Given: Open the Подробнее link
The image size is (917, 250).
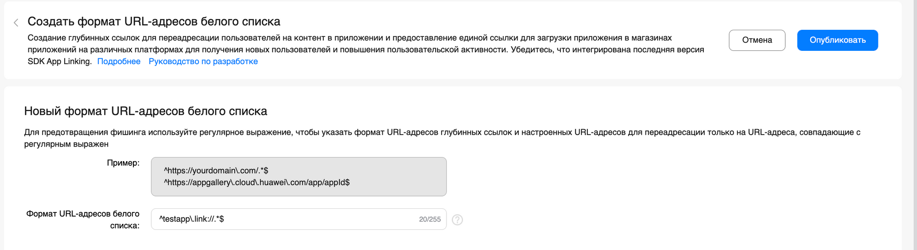Looking at the screenshot, I should [x=119, y=61].
